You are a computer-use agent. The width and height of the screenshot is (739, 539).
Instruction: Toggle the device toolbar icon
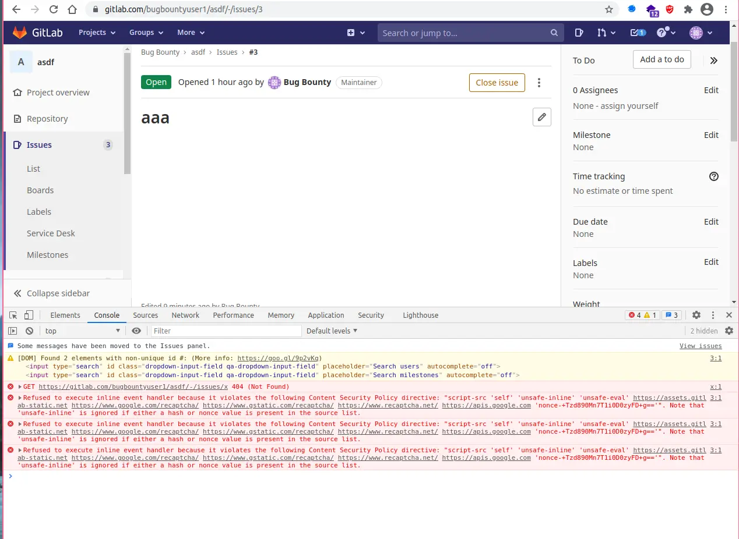29,315
